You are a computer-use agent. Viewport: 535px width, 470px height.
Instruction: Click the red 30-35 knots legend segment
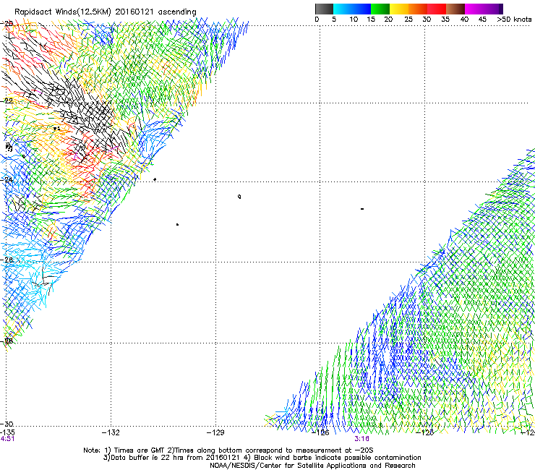[437, 9]
